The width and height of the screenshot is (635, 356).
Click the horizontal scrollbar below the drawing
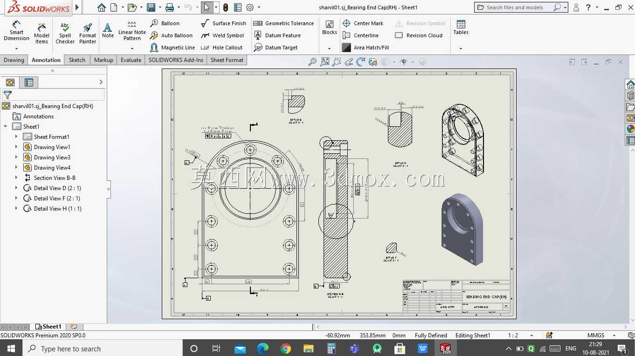[471, 327]
